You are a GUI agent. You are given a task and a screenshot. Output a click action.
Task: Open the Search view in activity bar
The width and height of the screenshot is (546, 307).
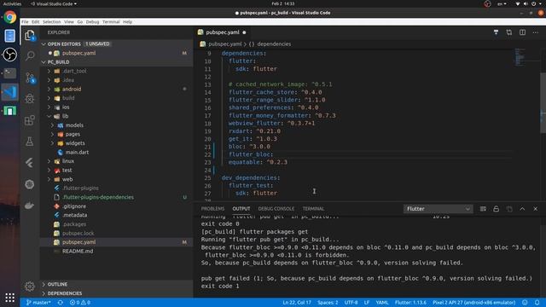pyautogui.click(x=30, y=55)
